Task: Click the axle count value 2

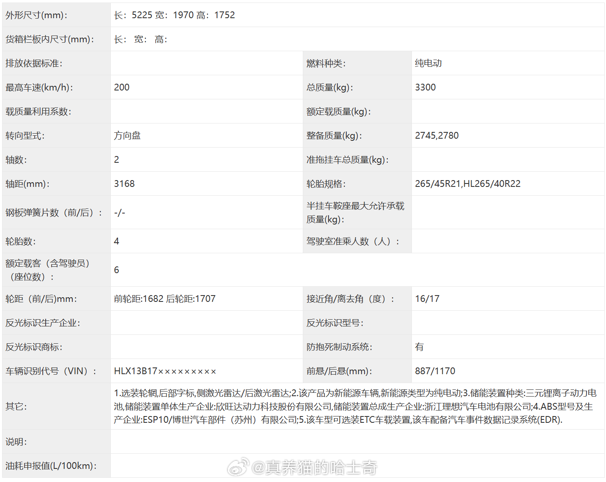Action: point(117,160)
